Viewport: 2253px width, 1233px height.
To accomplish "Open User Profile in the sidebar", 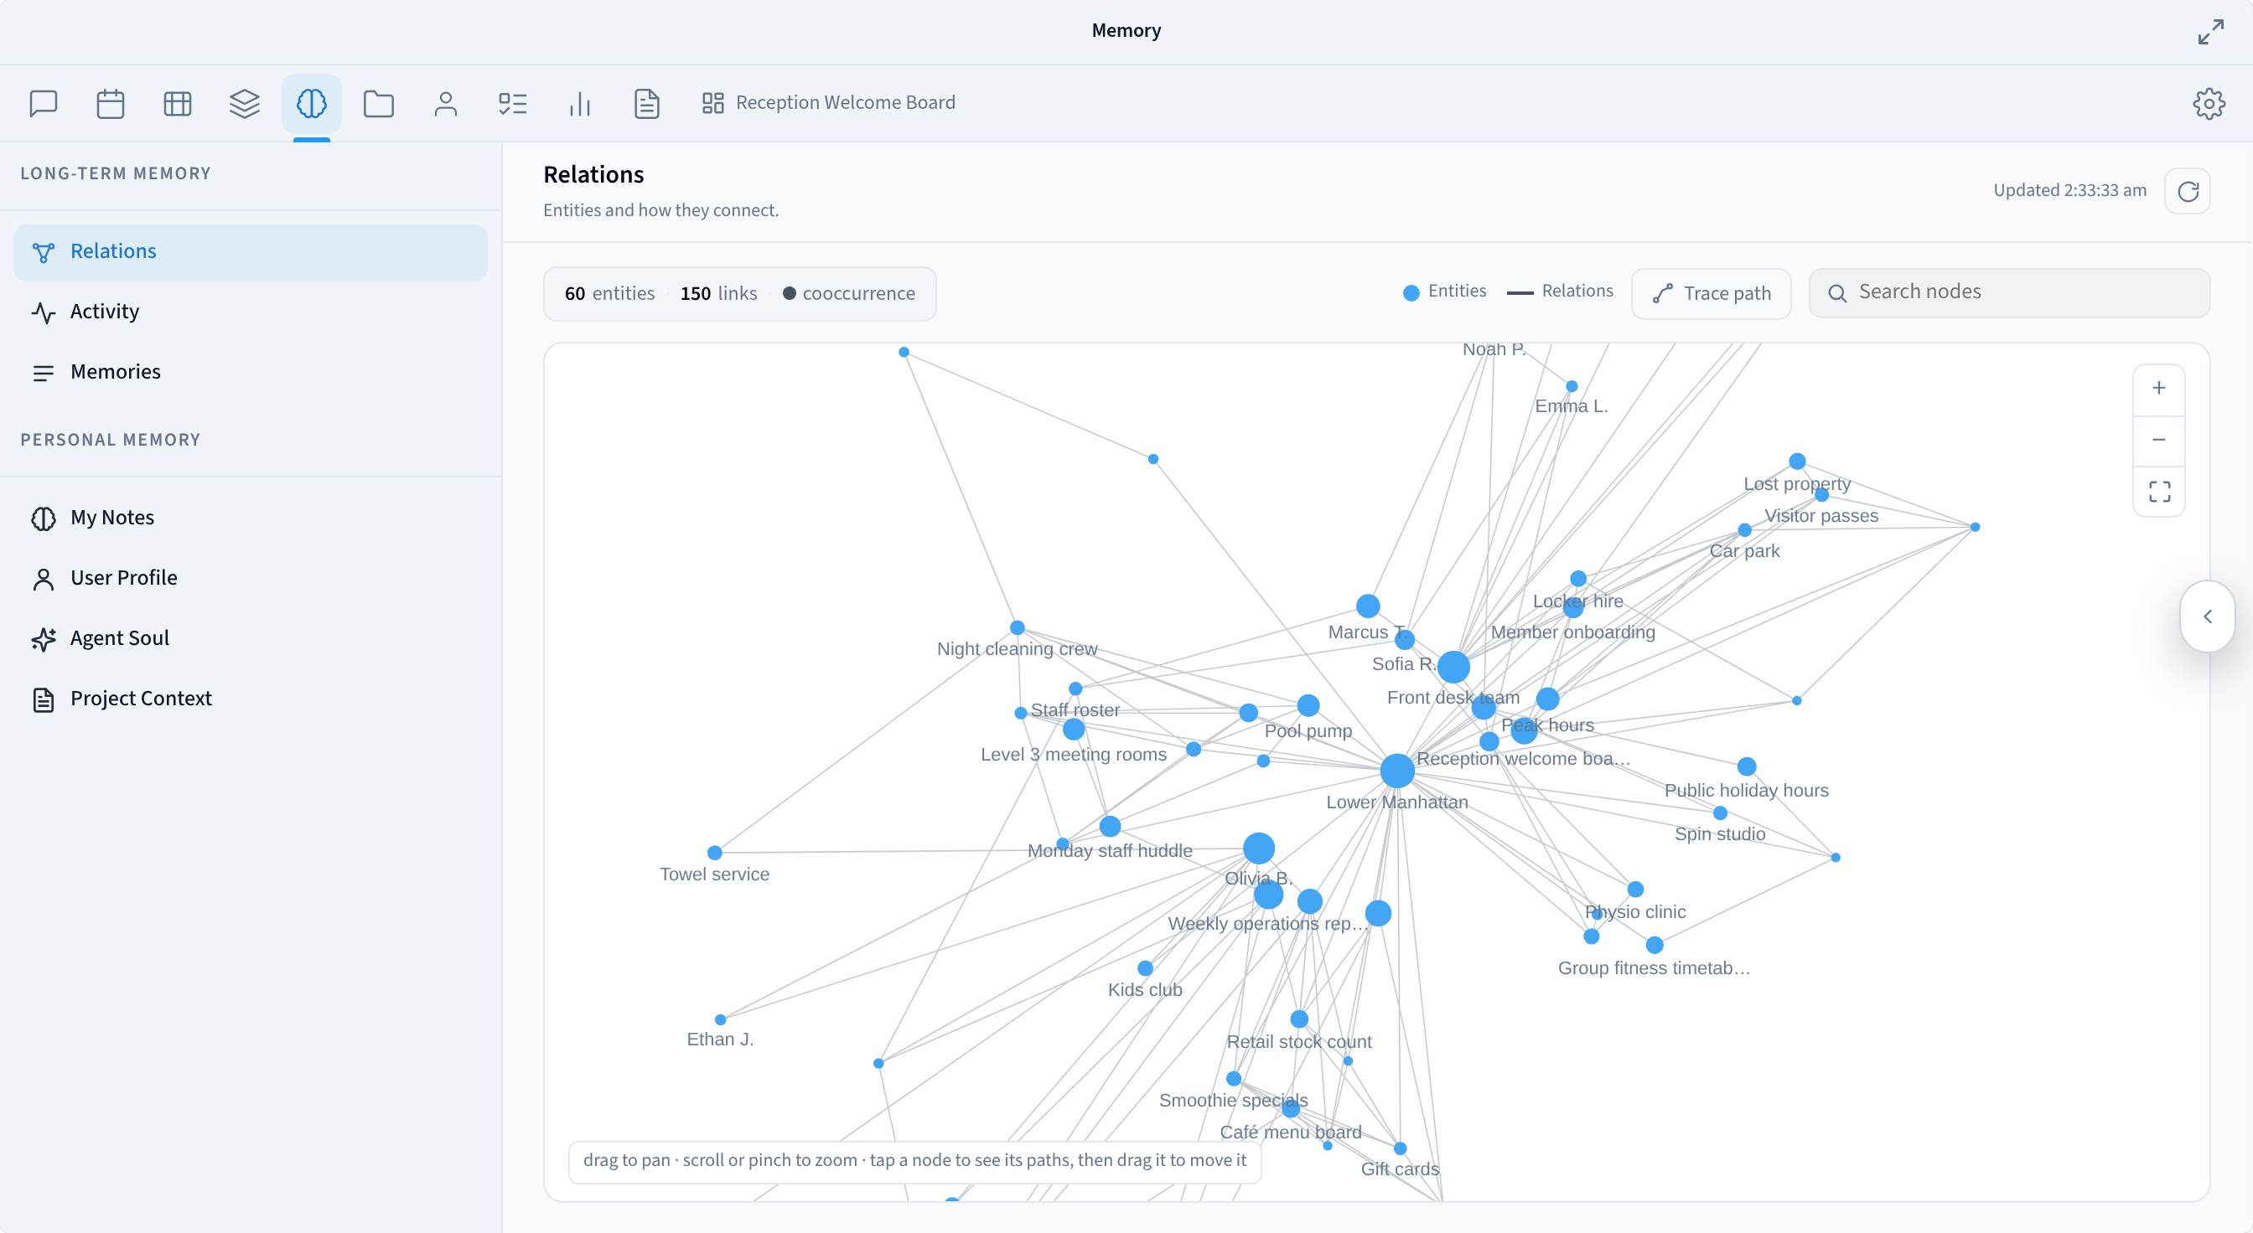I will pos(250,579).
